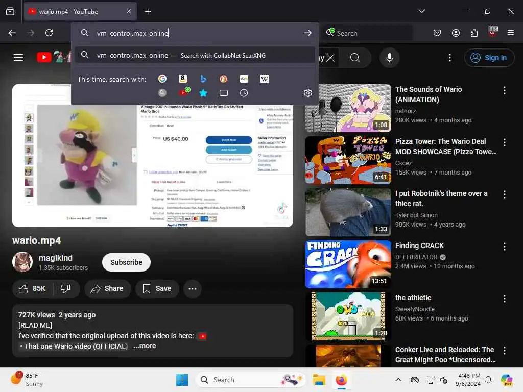Go back to the previous page
The image size is (523, 392).
pyautogui.click(x=12, y=33)
